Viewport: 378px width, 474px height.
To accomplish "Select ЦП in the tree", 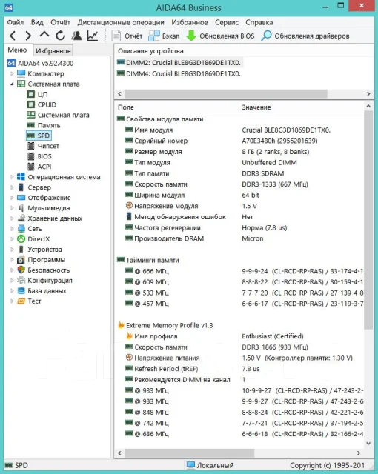I will 38,94.
